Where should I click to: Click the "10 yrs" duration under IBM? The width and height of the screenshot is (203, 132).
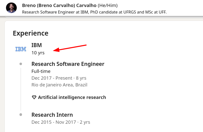38,53
